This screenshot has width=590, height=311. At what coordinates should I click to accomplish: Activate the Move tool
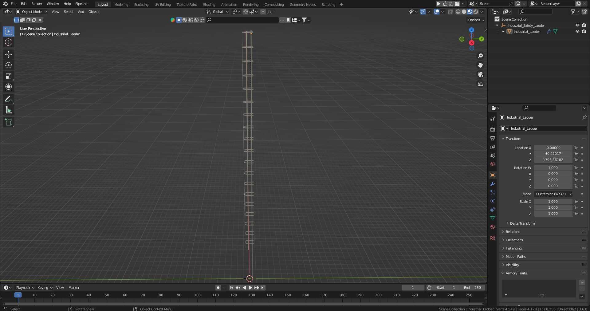9,54
